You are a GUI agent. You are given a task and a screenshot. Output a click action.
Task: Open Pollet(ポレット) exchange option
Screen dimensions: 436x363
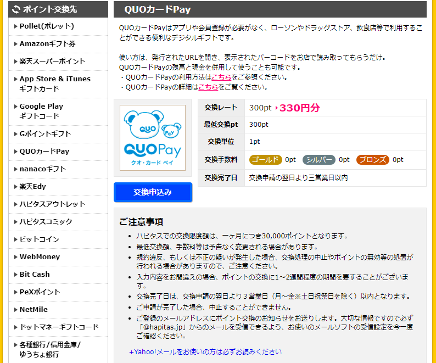tap(47, 26)
